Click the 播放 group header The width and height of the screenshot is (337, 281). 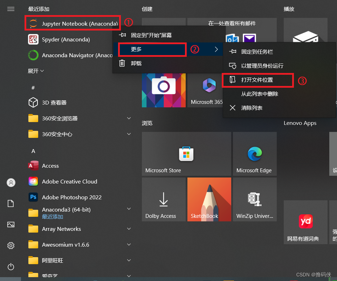coord(289,9)
